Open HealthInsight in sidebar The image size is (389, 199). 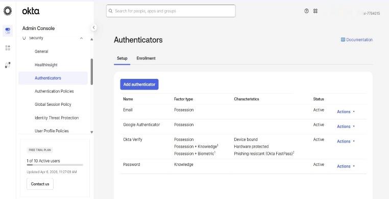46,65
